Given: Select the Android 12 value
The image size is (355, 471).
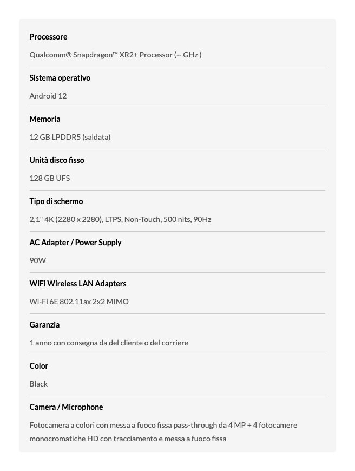Looking at the screenshot, I should [x=48, y=96].
